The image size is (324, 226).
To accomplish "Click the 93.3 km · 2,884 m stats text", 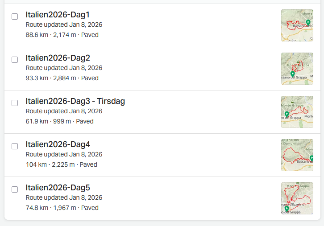I will point(62,78).
